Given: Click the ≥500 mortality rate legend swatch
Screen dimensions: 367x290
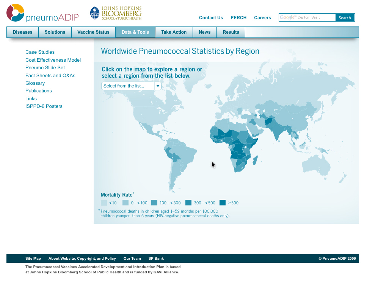Looking at the screenshot, I should [x=223, y=203].
